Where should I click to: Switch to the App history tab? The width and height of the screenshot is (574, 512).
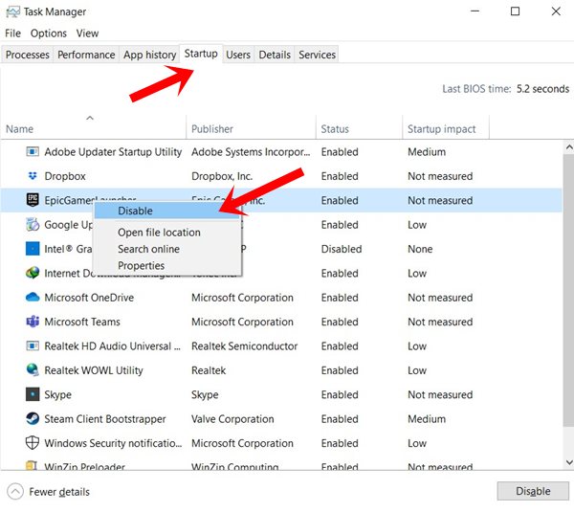(150, 55)
